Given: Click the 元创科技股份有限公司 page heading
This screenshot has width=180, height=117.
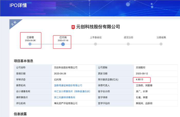Looking at the screenshot, I should [98, 27].
